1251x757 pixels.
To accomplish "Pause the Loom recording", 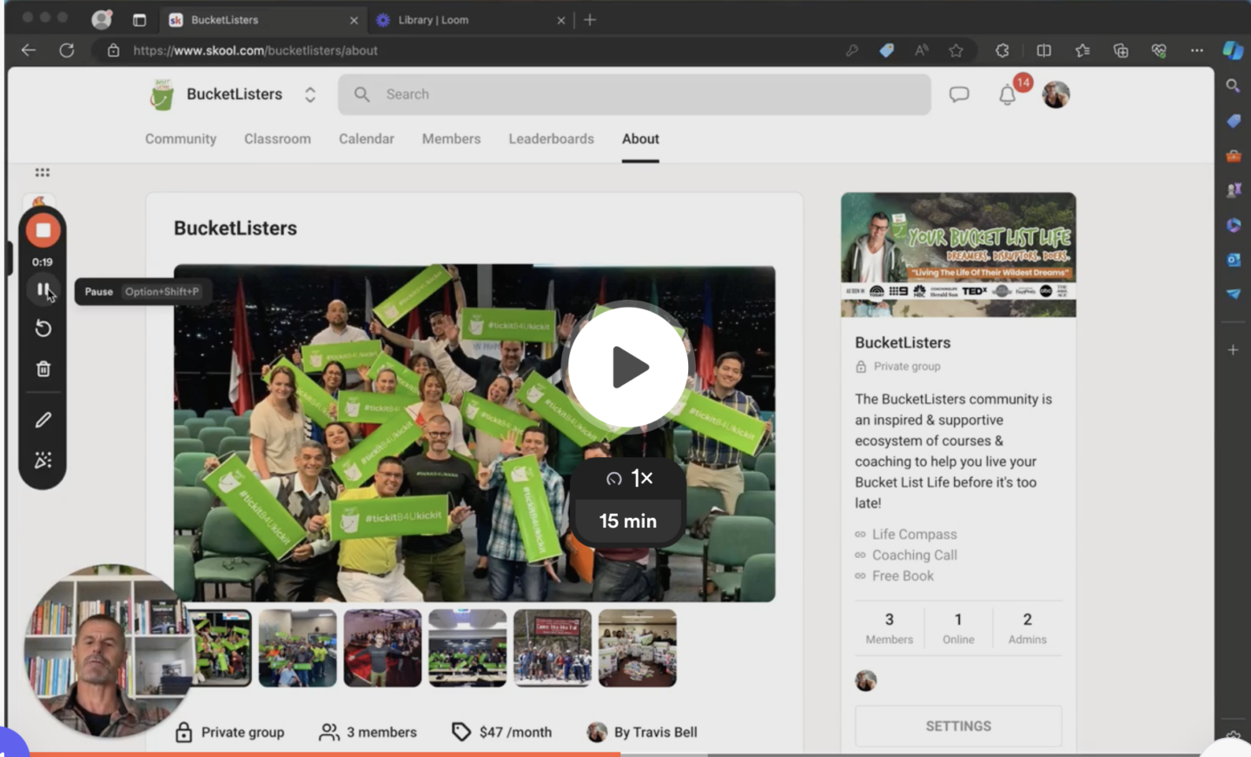I will tap(43, 289).
